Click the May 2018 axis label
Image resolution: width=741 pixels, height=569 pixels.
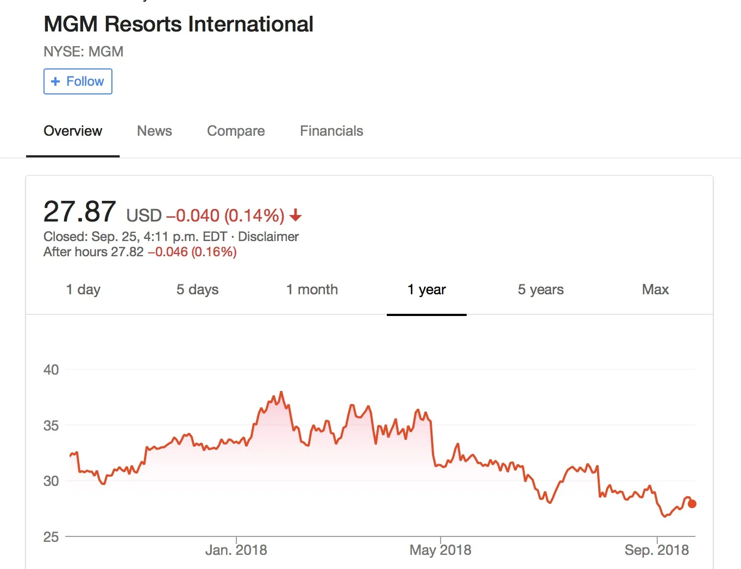[x=440, y=550]
